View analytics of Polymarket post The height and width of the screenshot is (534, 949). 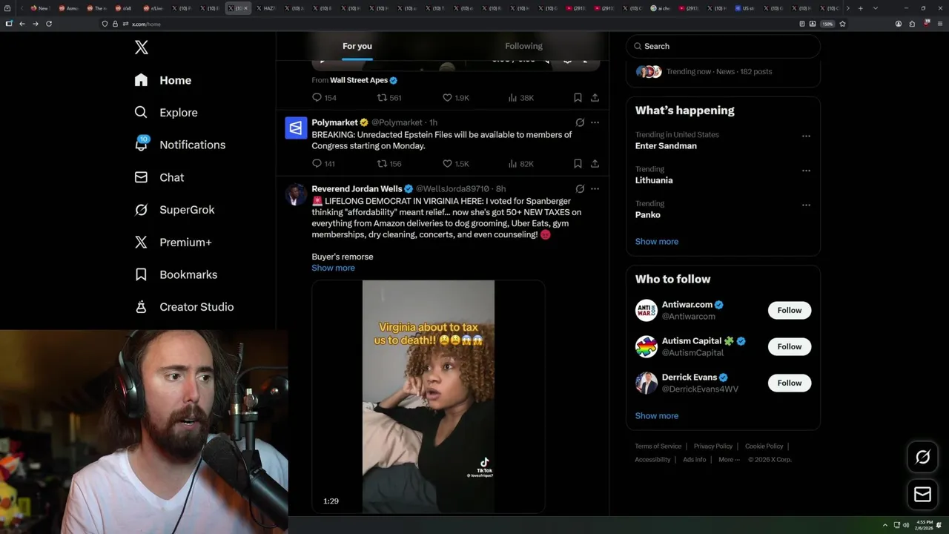(x=520, y=164)
